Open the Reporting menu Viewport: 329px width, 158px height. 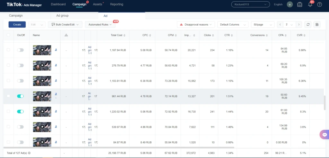point(117,4)
